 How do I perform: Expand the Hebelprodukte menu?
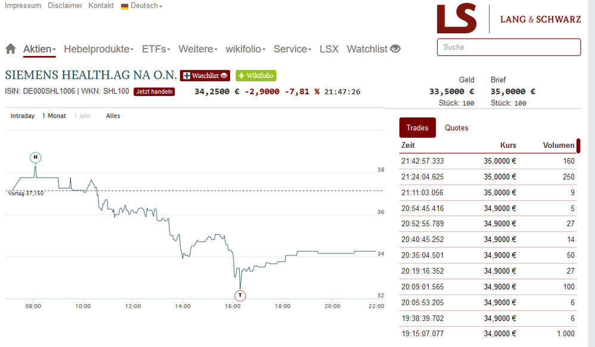click(98, 49)
